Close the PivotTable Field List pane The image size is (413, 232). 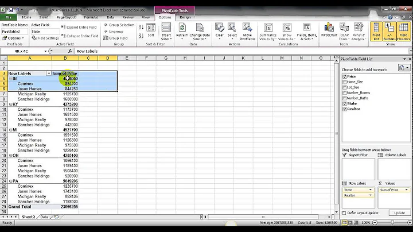point(410,59)
